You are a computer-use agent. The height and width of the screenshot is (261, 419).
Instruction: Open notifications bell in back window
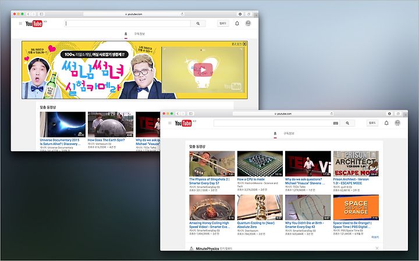pyautogui.click(x=237, y=23)
